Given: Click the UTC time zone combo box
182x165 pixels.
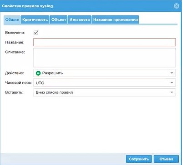Looking at the screenshot, I should click(105, 82).
